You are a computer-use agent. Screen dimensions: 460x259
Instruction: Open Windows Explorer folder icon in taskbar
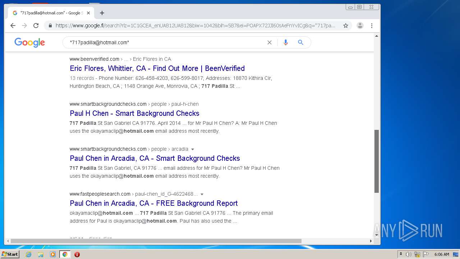click(x=41, y=254)
